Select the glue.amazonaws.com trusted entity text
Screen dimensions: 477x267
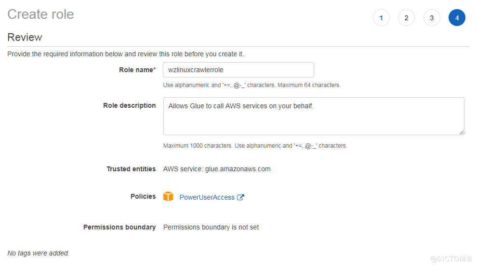pyautogui.click(x=238, y=169)
